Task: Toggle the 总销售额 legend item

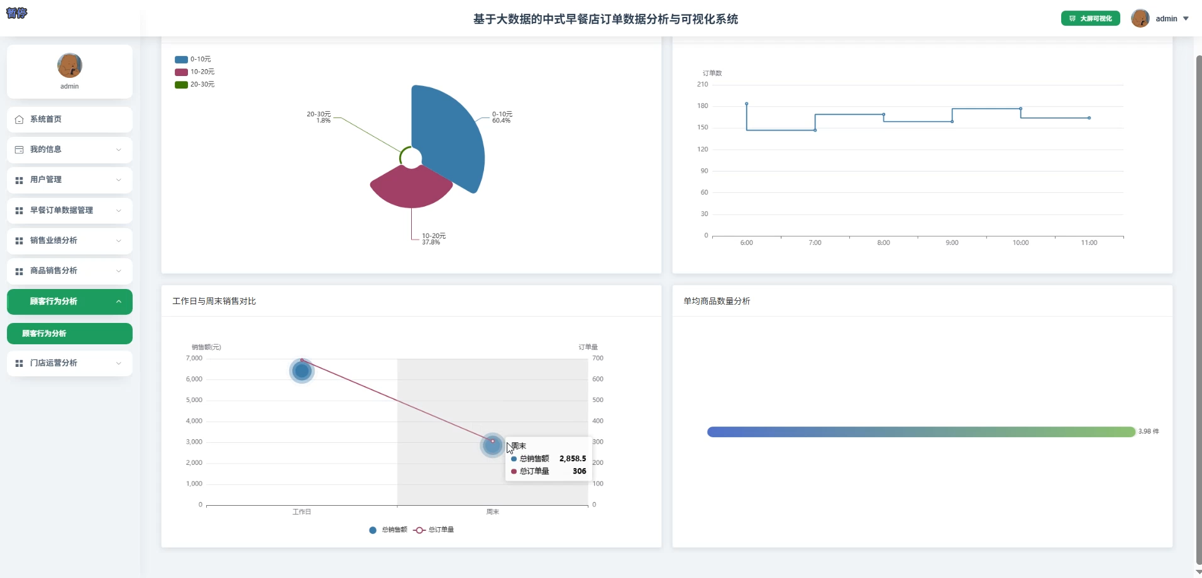Action: (x=388, y=530)
